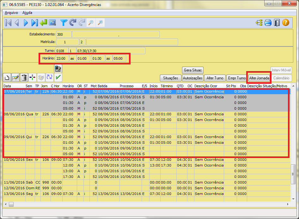Click the edit table with pencil icon
The width and height of the screenshot is (299, 219).
(15, 77)
